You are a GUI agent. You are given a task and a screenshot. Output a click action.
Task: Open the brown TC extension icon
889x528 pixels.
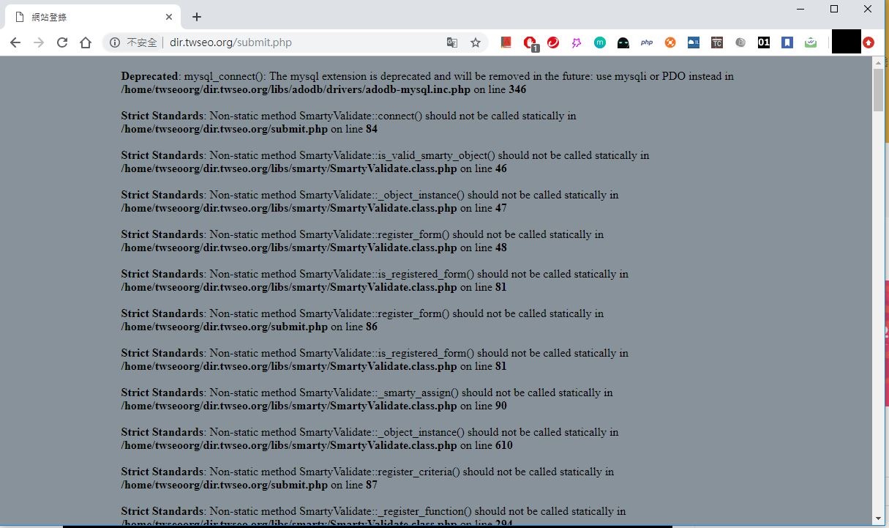(717, 42)
